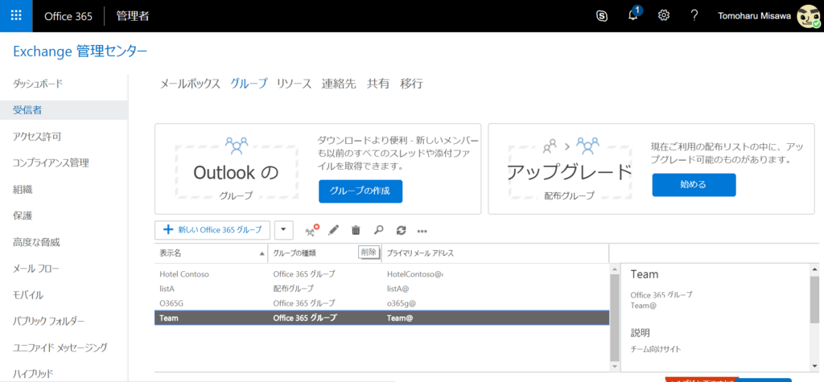Viewport: 824px width, 382px height.
Task: Click the Office 365 header link
Action: click(x=68, y=16)
